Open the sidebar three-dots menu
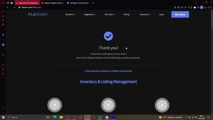The width and height of the screenshot is (213, 120). click(x=3, y=113)
